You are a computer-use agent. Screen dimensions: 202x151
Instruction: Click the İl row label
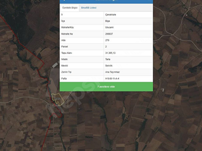[62, 15]
